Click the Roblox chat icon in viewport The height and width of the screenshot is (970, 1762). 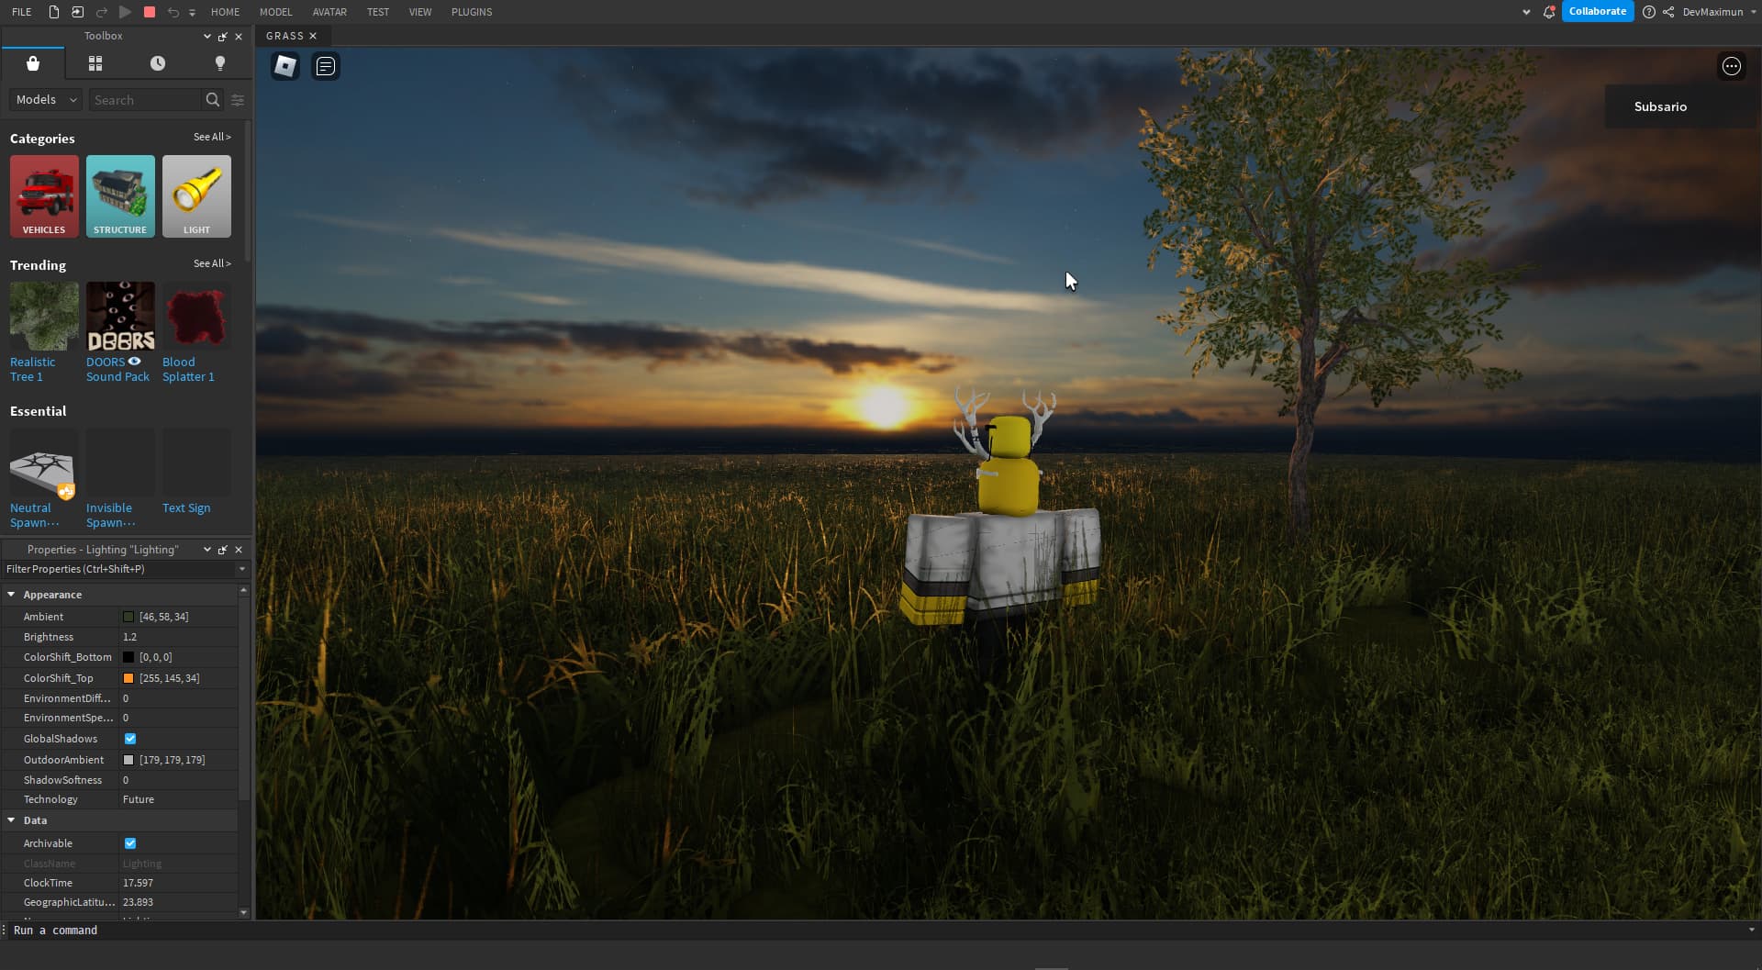284,65
